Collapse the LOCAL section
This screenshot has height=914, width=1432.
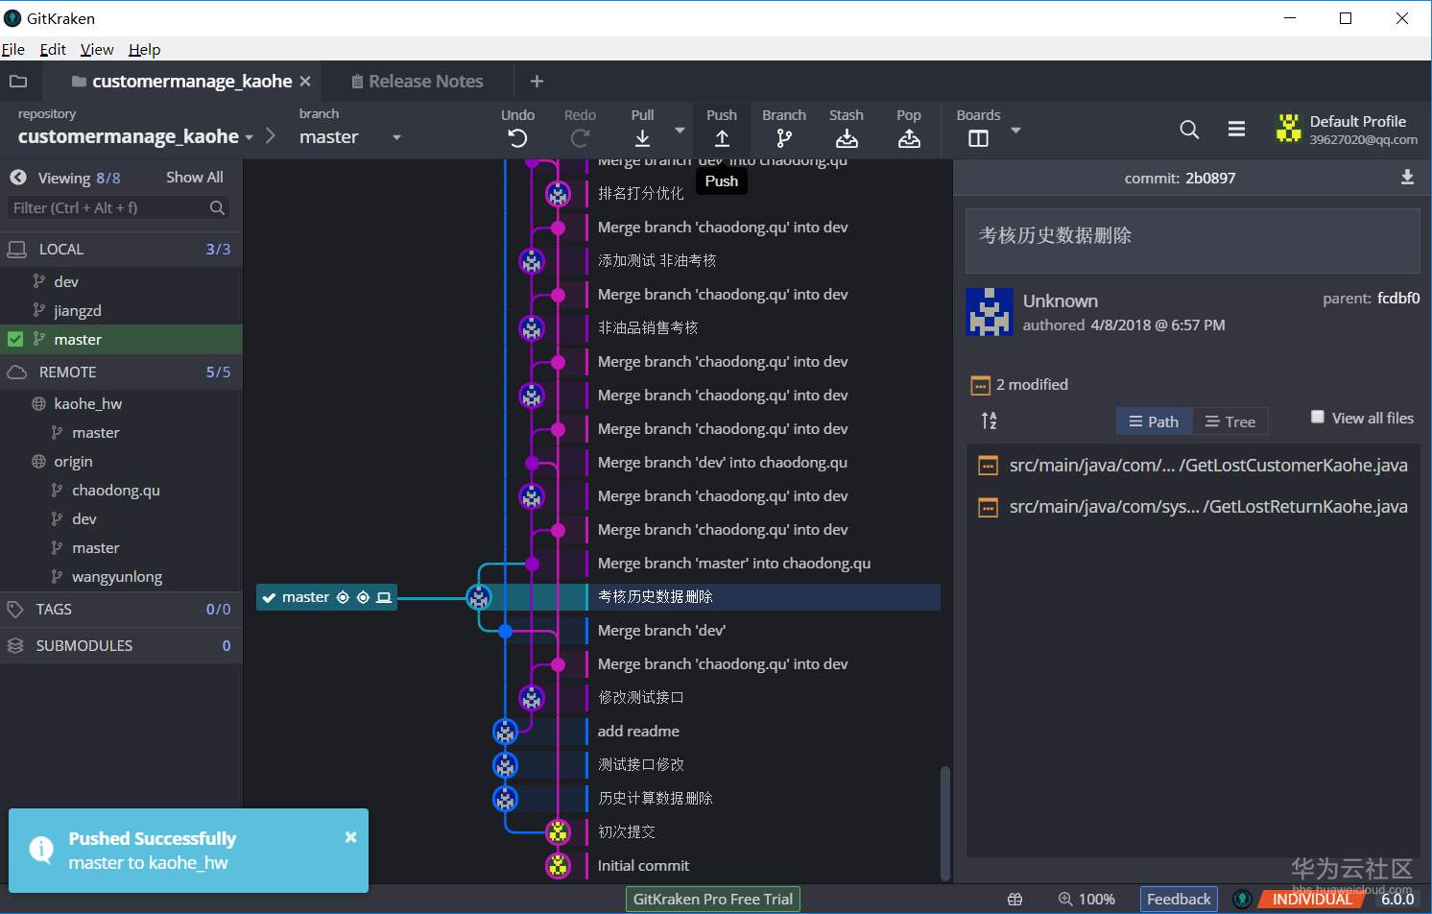click(121, 249)
